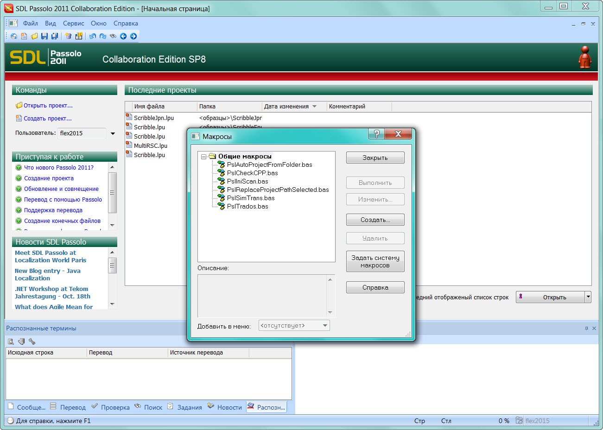
Task: Select PslCheckCPP.bas macro
Action: tap(252, 173)
